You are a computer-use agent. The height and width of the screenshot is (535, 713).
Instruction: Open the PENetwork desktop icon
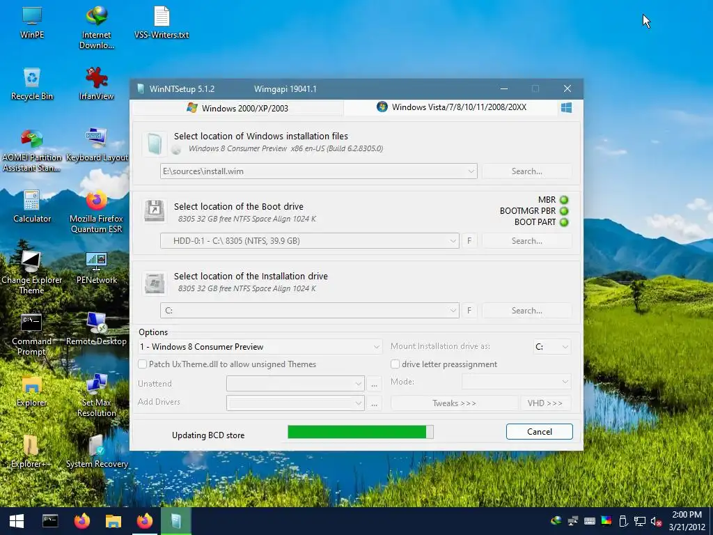(x=96, y=267)
